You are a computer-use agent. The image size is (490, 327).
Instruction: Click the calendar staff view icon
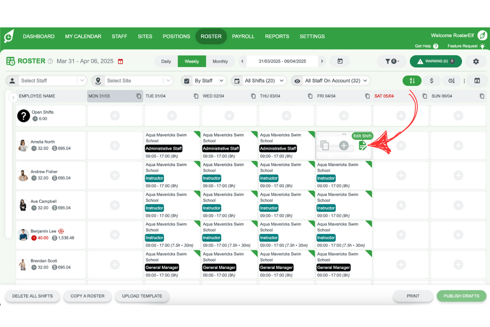(477, 81)
